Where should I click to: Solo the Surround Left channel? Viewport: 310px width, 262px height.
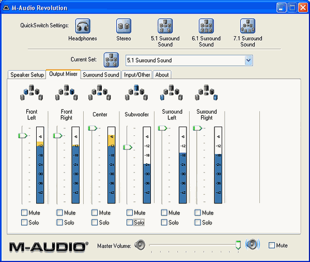click(164, 222)
